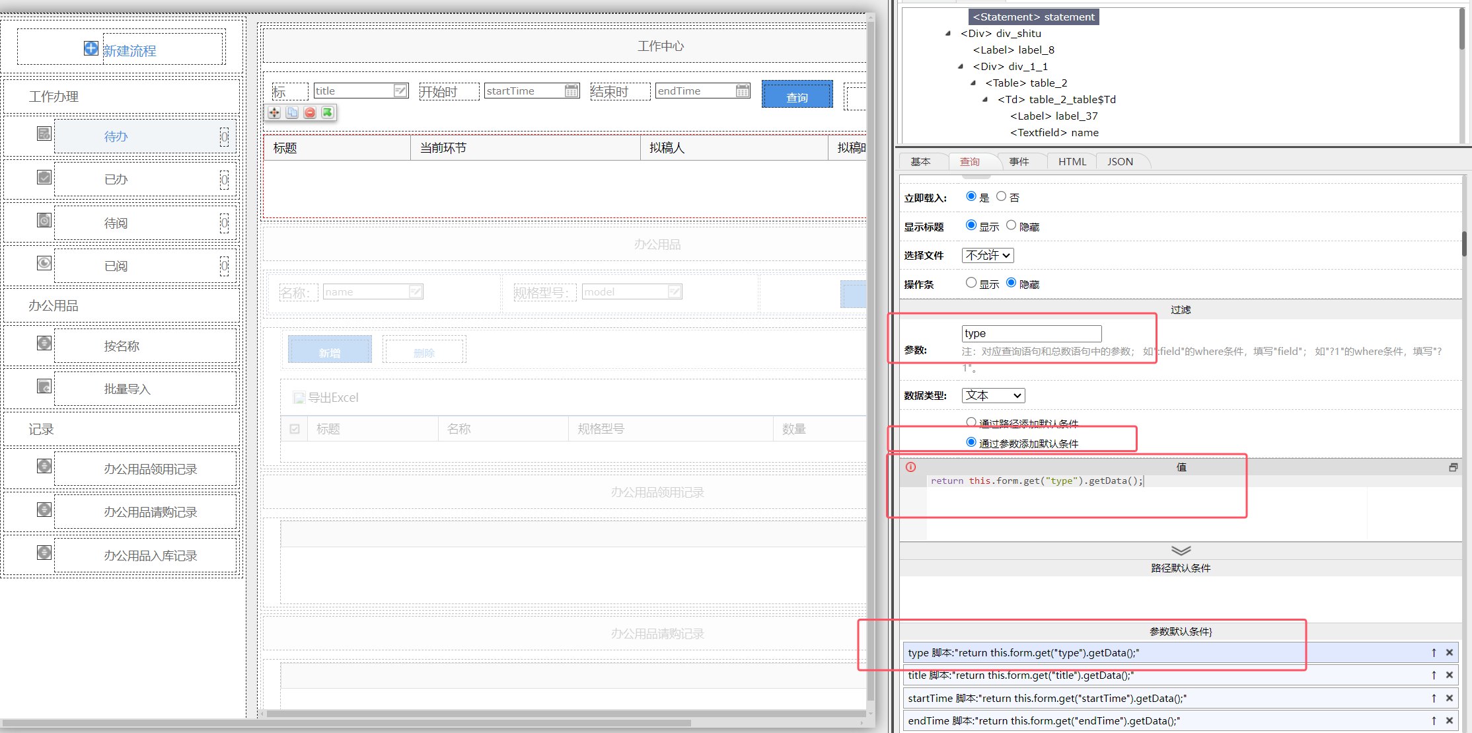Click the startTime calendar icon
The height and width of the screenshot is (733, 1472).
571,91
